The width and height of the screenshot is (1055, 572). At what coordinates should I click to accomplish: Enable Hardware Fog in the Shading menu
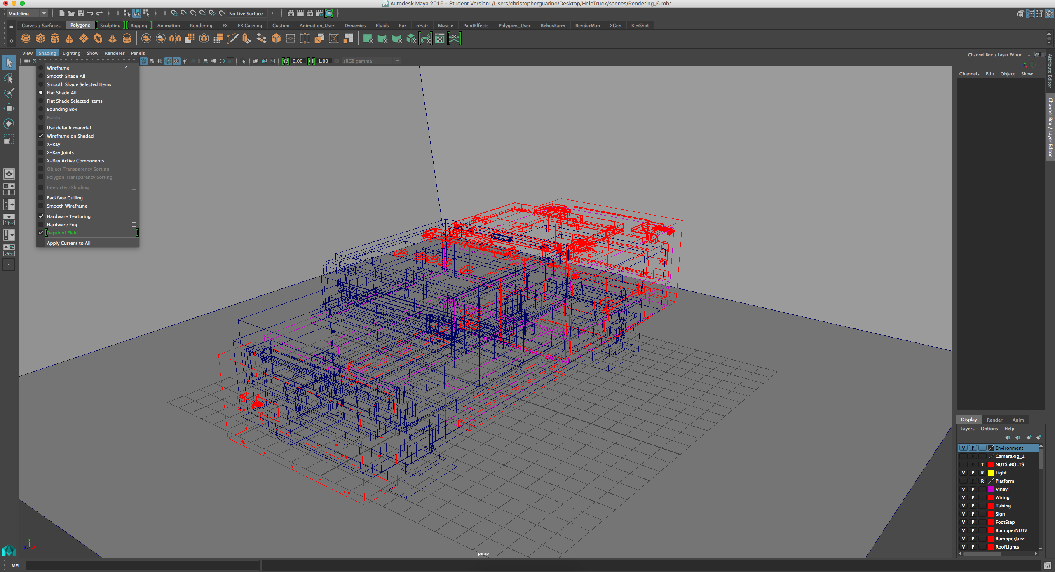coord(62,225)
